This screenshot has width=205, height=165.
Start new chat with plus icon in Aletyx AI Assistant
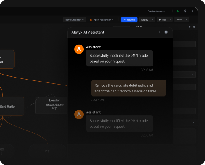click(x=159, y=32)
